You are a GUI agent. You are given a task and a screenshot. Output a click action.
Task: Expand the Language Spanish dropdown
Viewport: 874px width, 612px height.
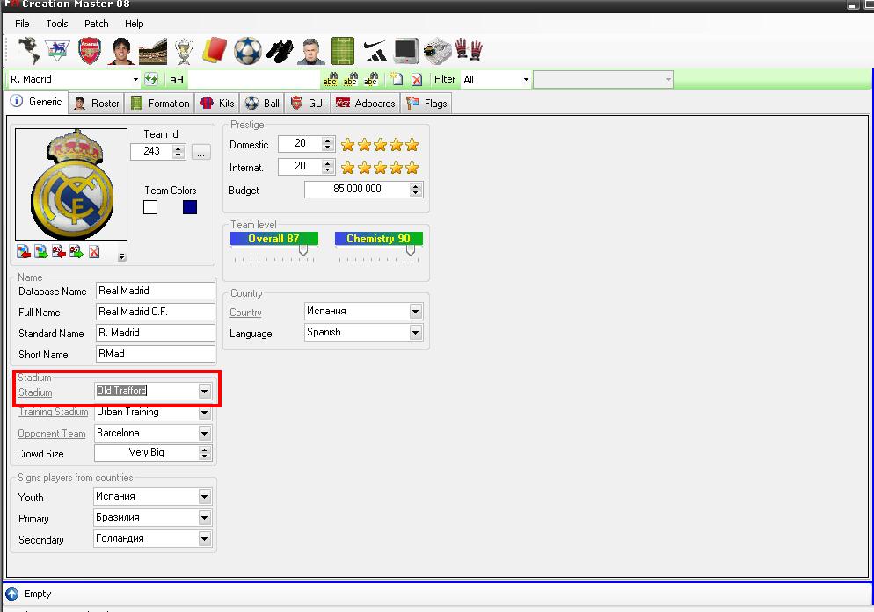pos(415,333)
